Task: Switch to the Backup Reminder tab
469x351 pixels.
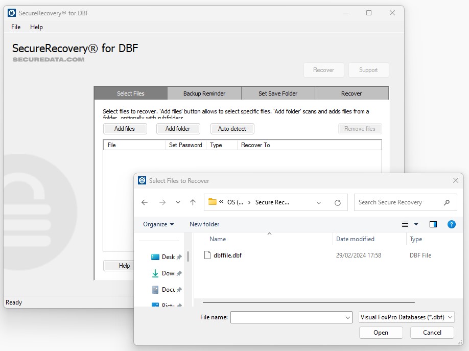Action: pos(204,93)
